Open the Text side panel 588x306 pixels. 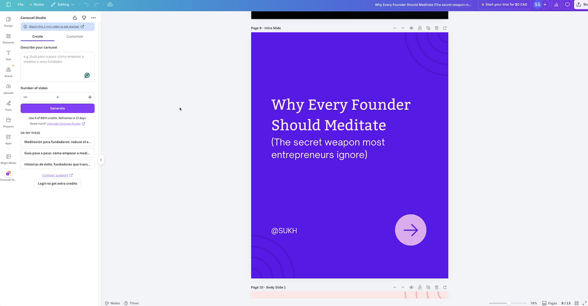(8, 55)
